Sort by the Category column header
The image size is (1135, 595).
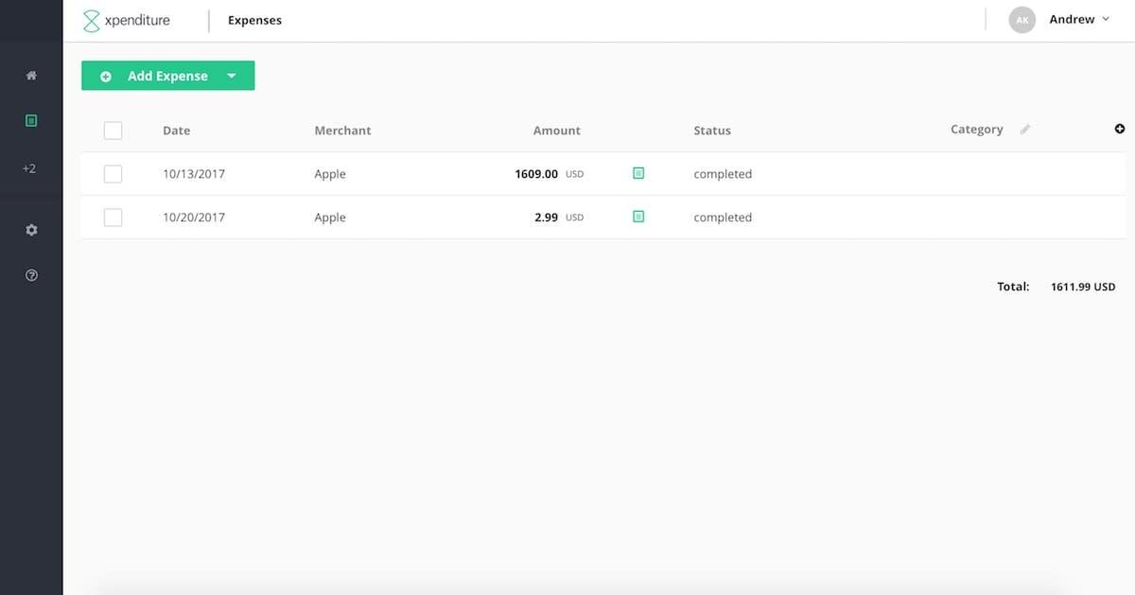pos(977,130)
